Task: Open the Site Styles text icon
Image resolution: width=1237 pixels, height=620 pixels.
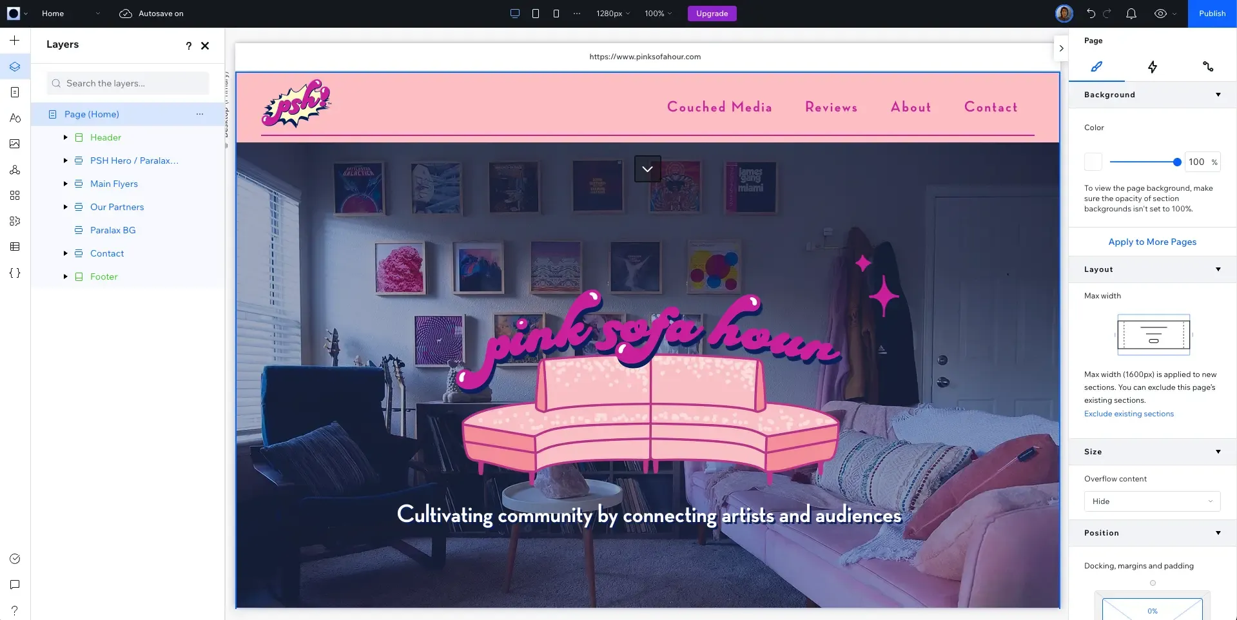Action: pyautogui.click(x=15, y=118)
